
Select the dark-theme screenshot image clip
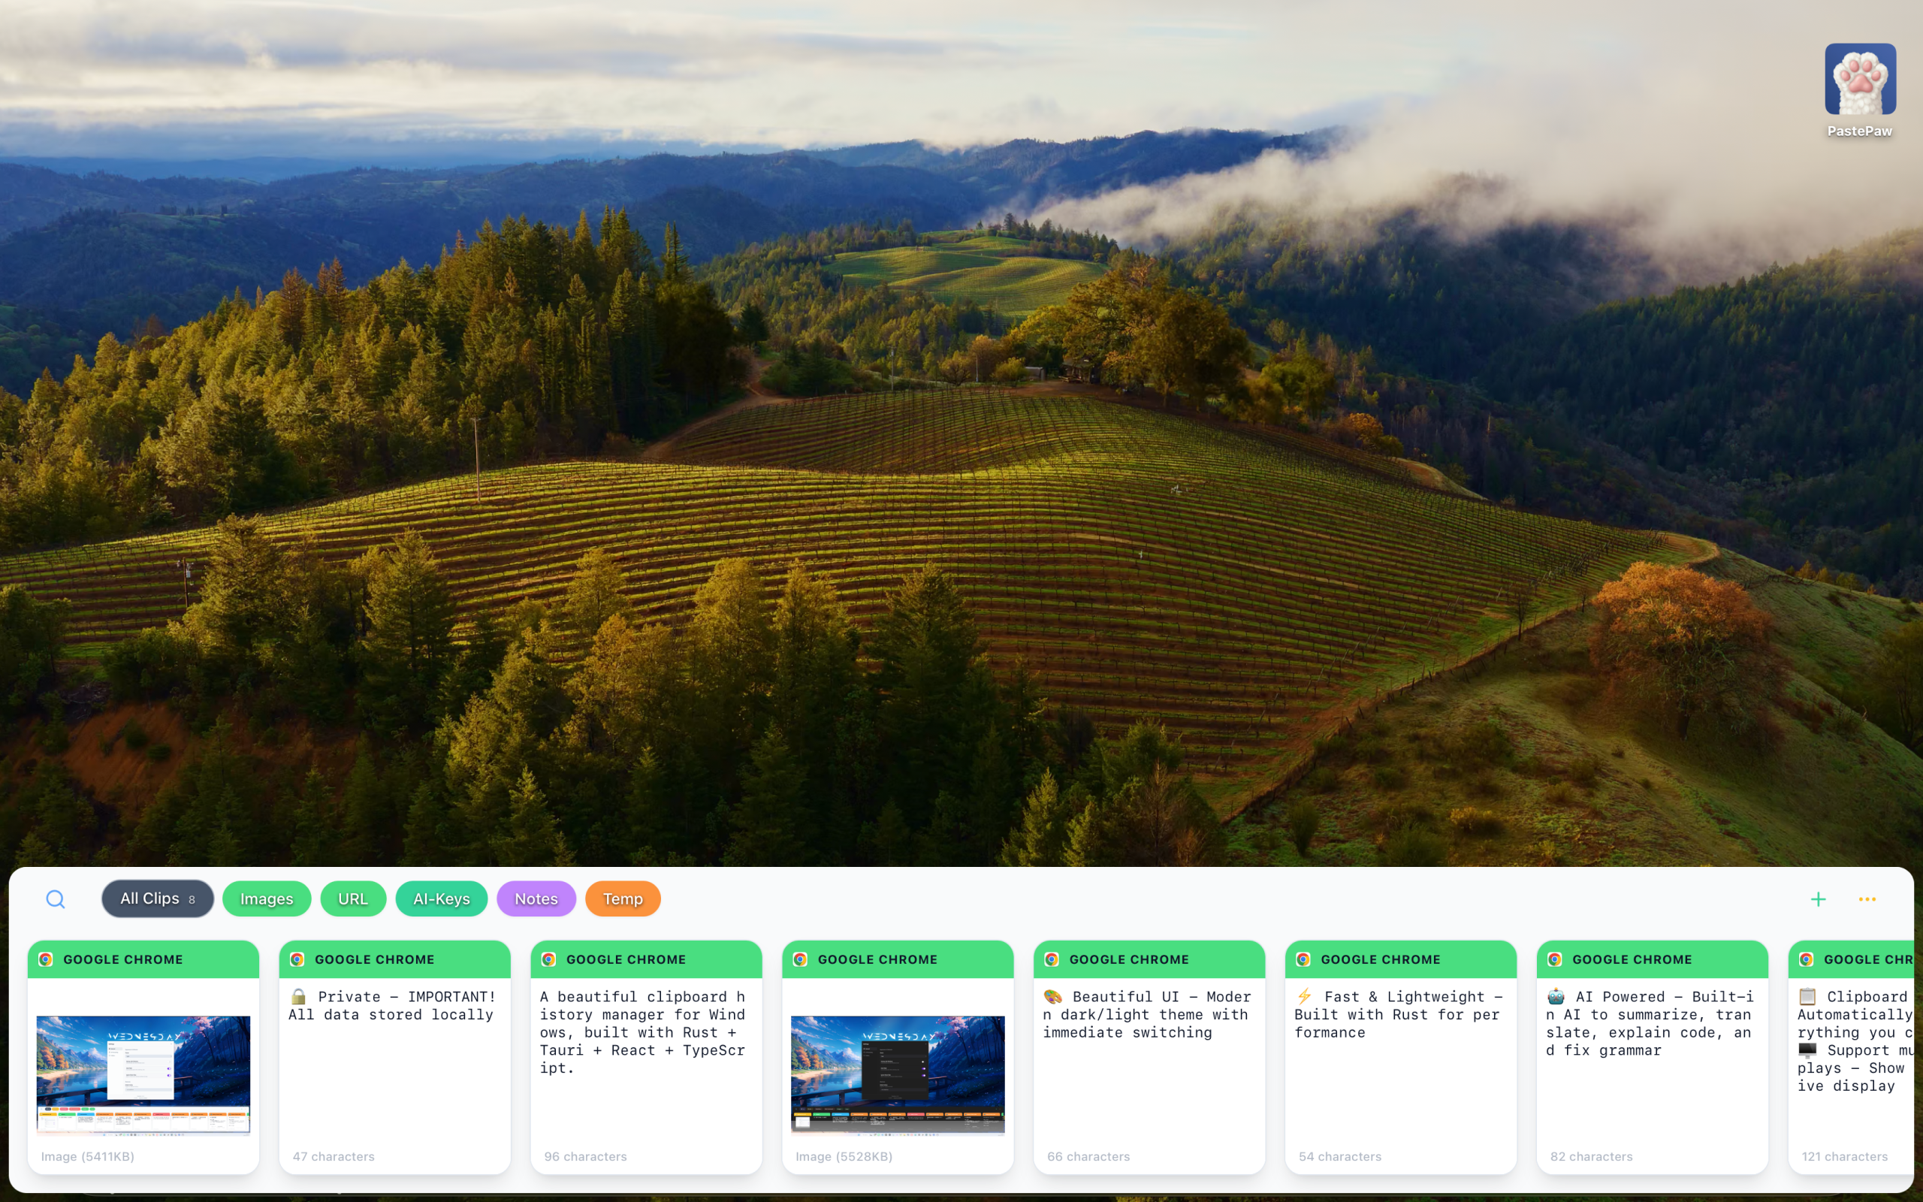(897, 1074)
